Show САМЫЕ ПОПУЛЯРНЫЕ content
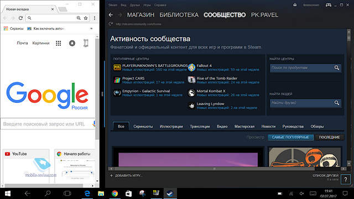 pos(290,137)
